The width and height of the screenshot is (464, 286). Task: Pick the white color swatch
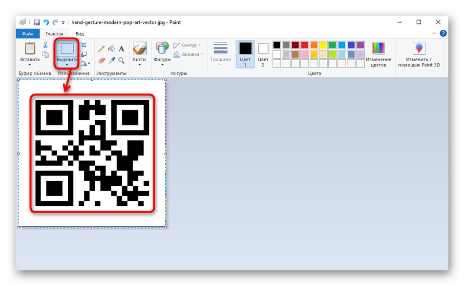coord(276,54)
